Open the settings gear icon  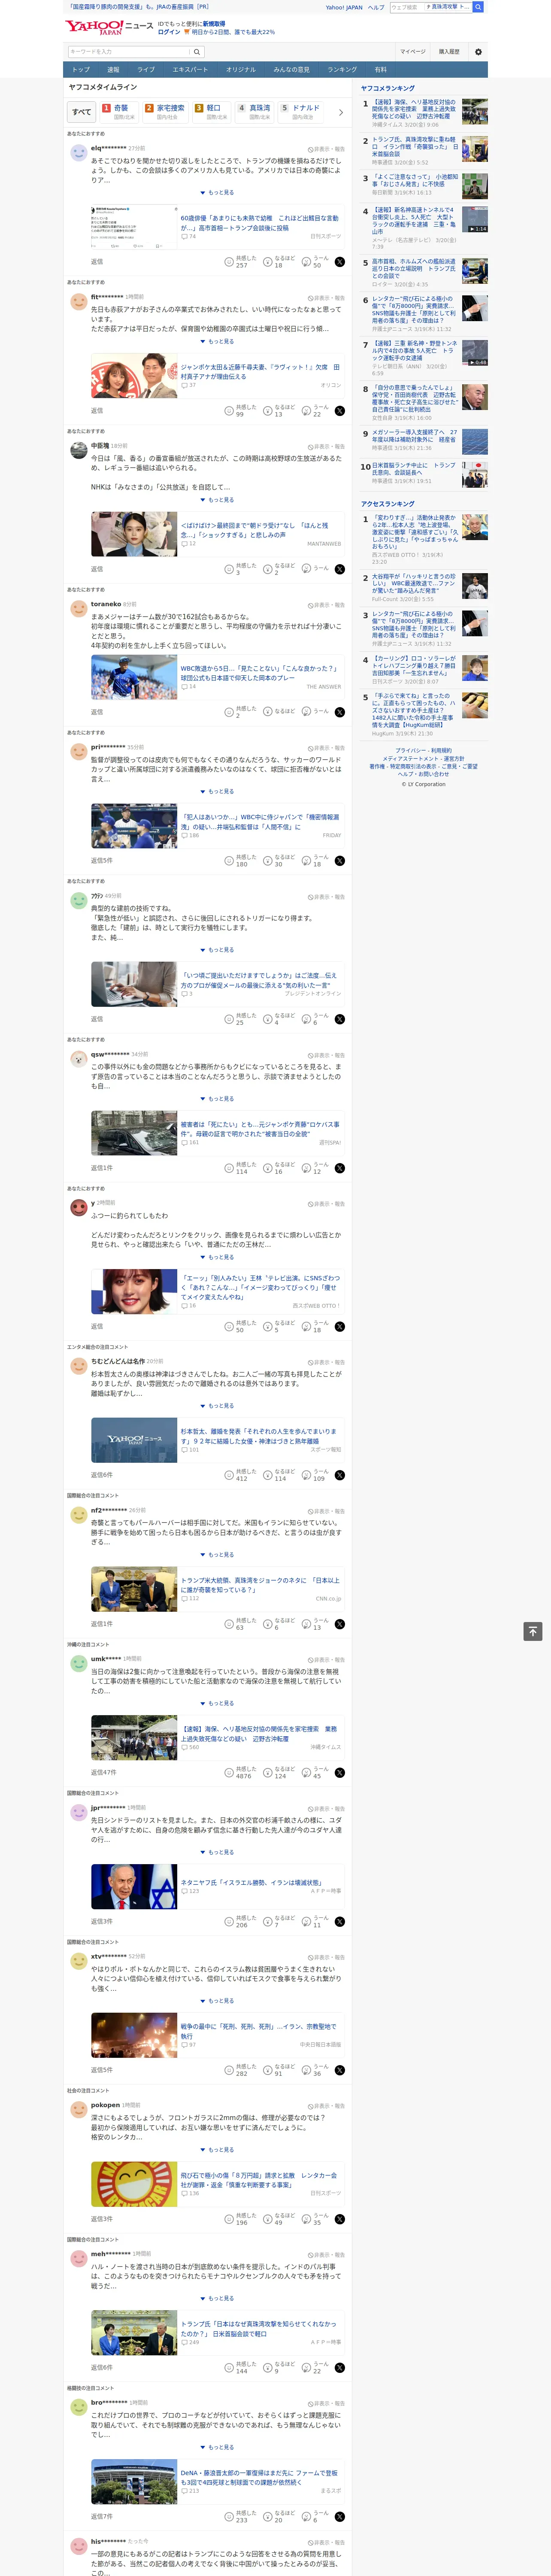pos(478,52)
